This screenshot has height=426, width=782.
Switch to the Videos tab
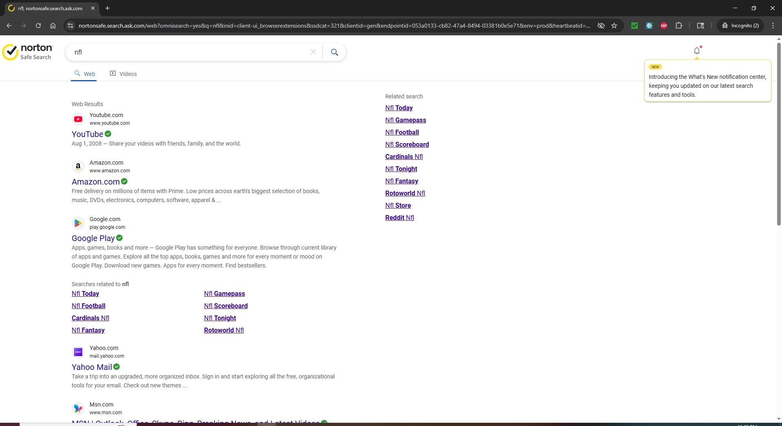coord(123,74)
